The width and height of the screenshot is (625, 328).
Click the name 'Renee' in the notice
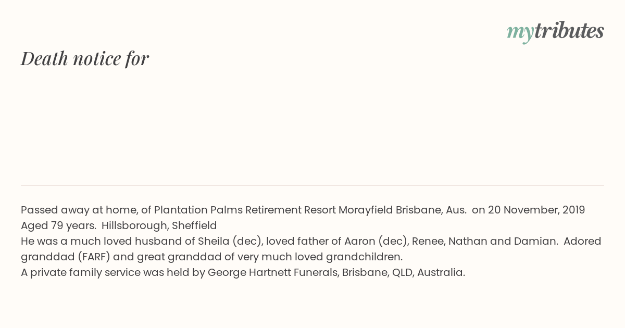[x=427, y=241]
